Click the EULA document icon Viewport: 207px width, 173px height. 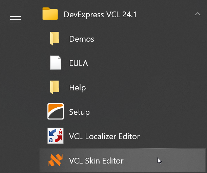pyautogui.click(x=56, y=63)
